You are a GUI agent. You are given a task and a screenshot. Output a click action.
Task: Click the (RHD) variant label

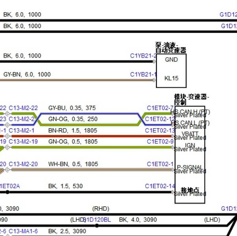click(101, 209)
